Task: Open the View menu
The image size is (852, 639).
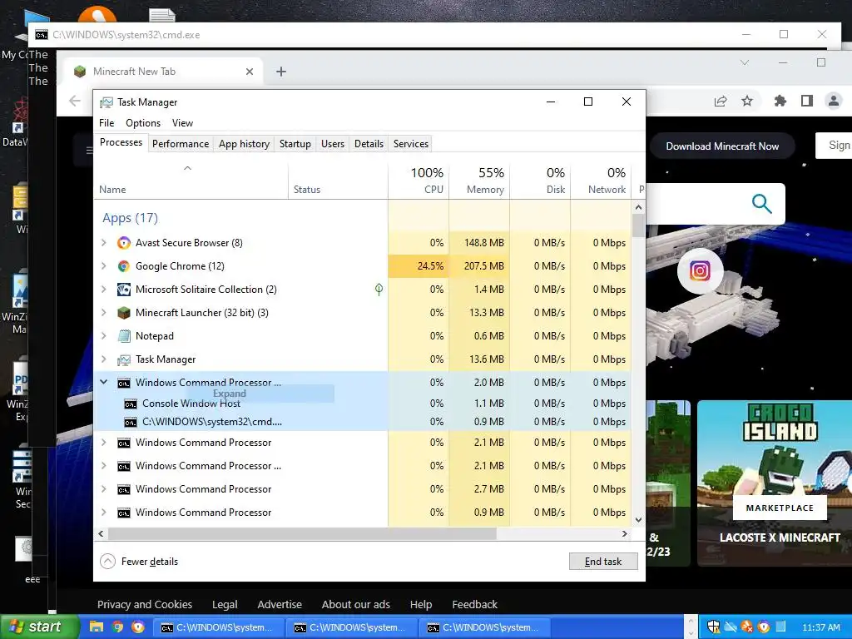Action: pos(182,123)
